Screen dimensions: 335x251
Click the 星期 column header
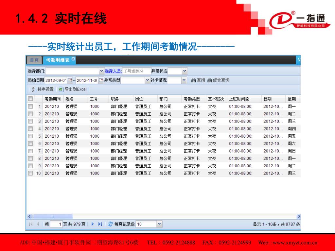click(x=293, y=99)
